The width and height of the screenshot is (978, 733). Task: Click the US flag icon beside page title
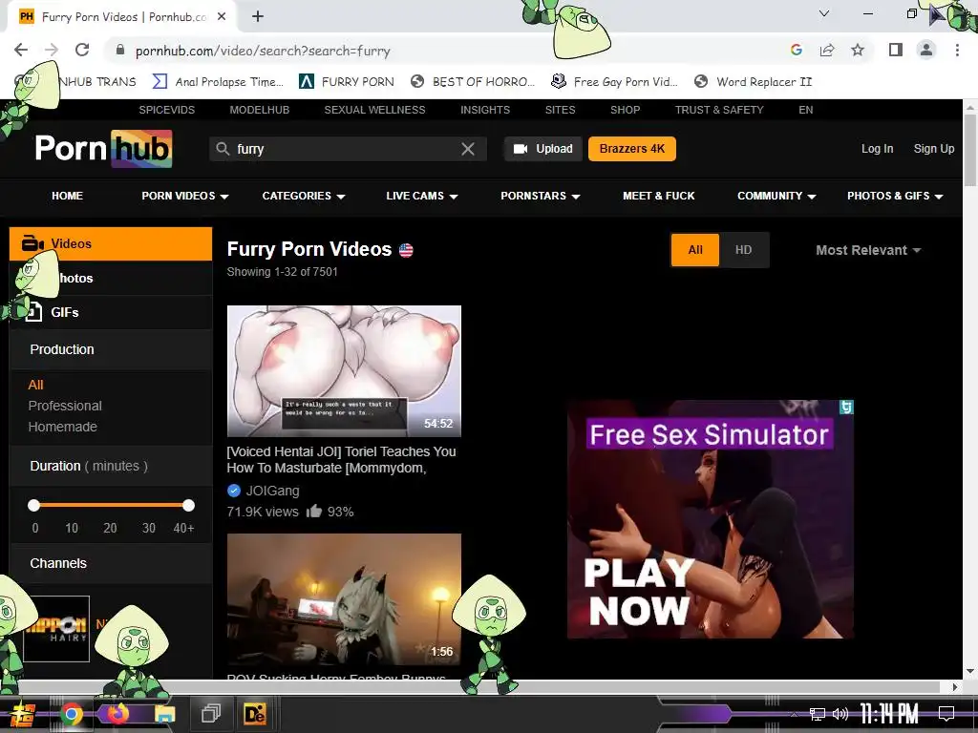(406, 251)
